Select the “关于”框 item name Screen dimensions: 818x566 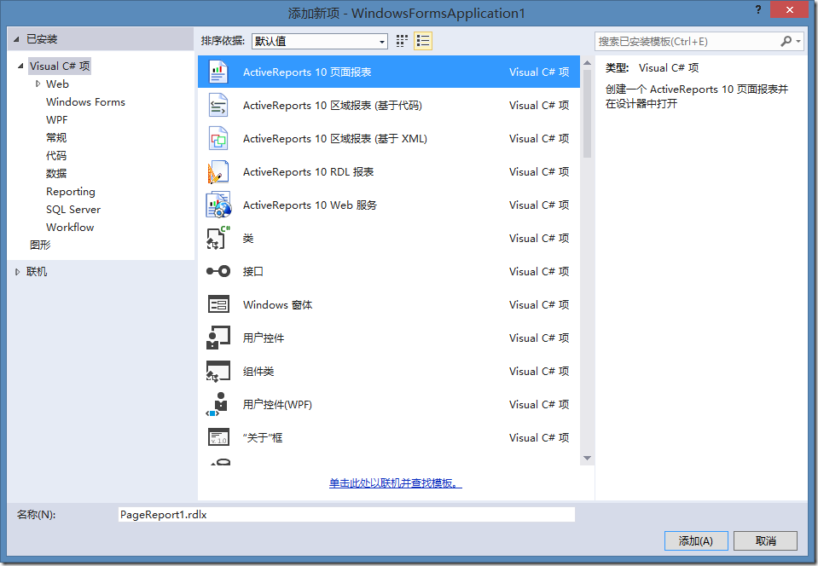[263, 438]
